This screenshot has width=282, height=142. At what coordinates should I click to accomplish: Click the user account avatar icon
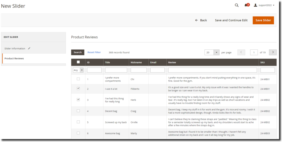[x=255, y=5]
